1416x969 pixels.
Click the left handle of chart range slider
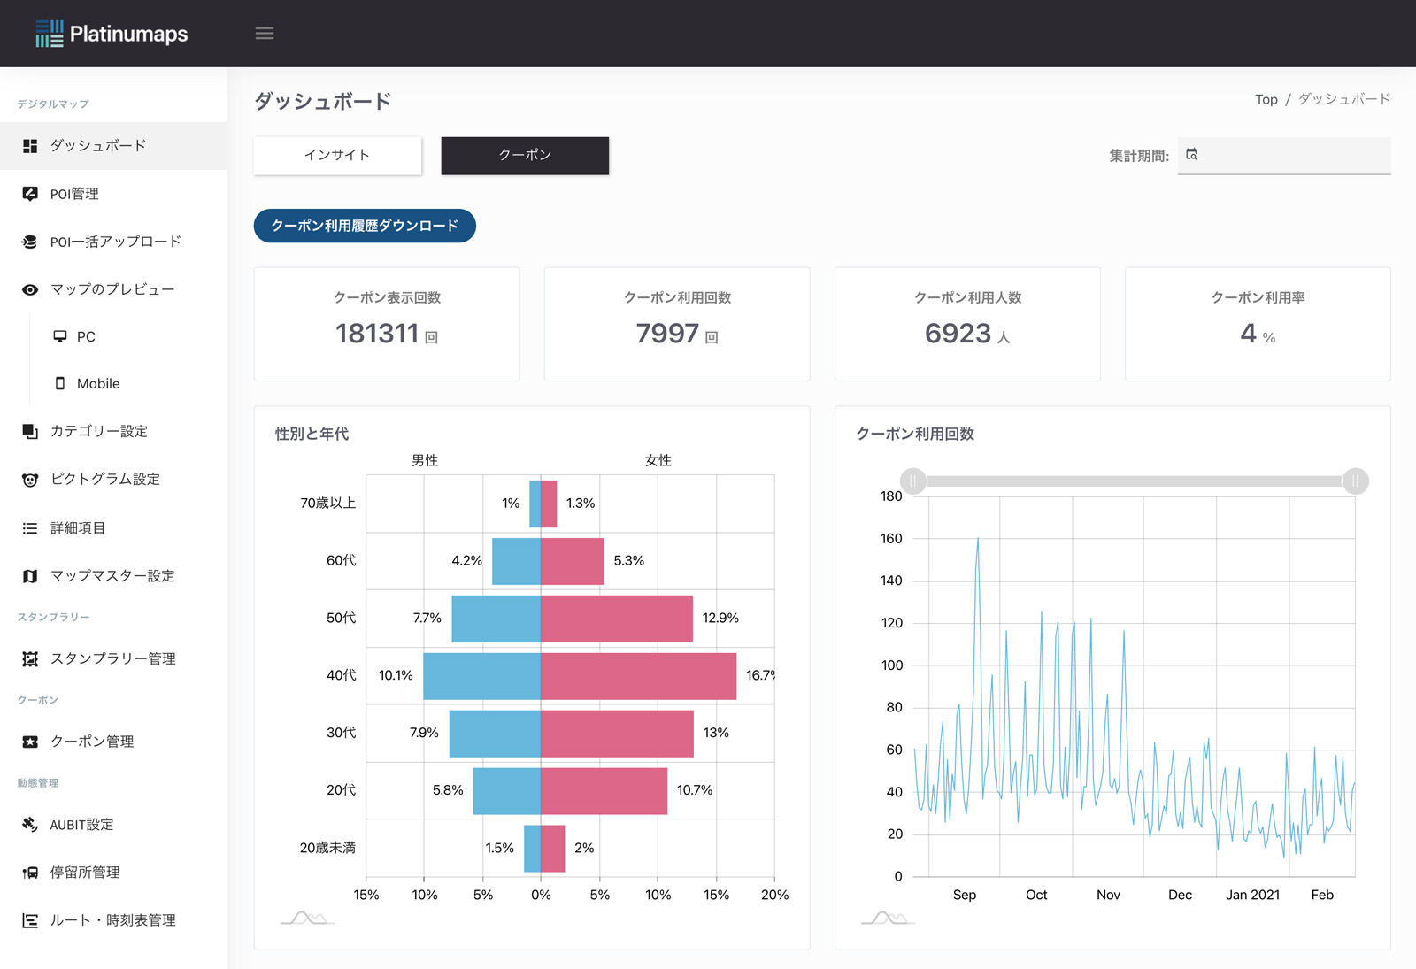(x=913, y=481)
